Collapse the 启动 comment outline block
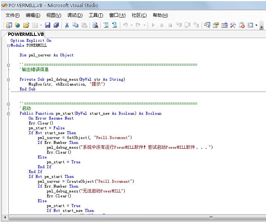266x222 pixels. point(8,104)
